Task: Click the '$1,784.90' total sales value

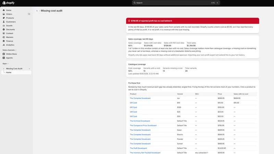Action: pos(191,46)
